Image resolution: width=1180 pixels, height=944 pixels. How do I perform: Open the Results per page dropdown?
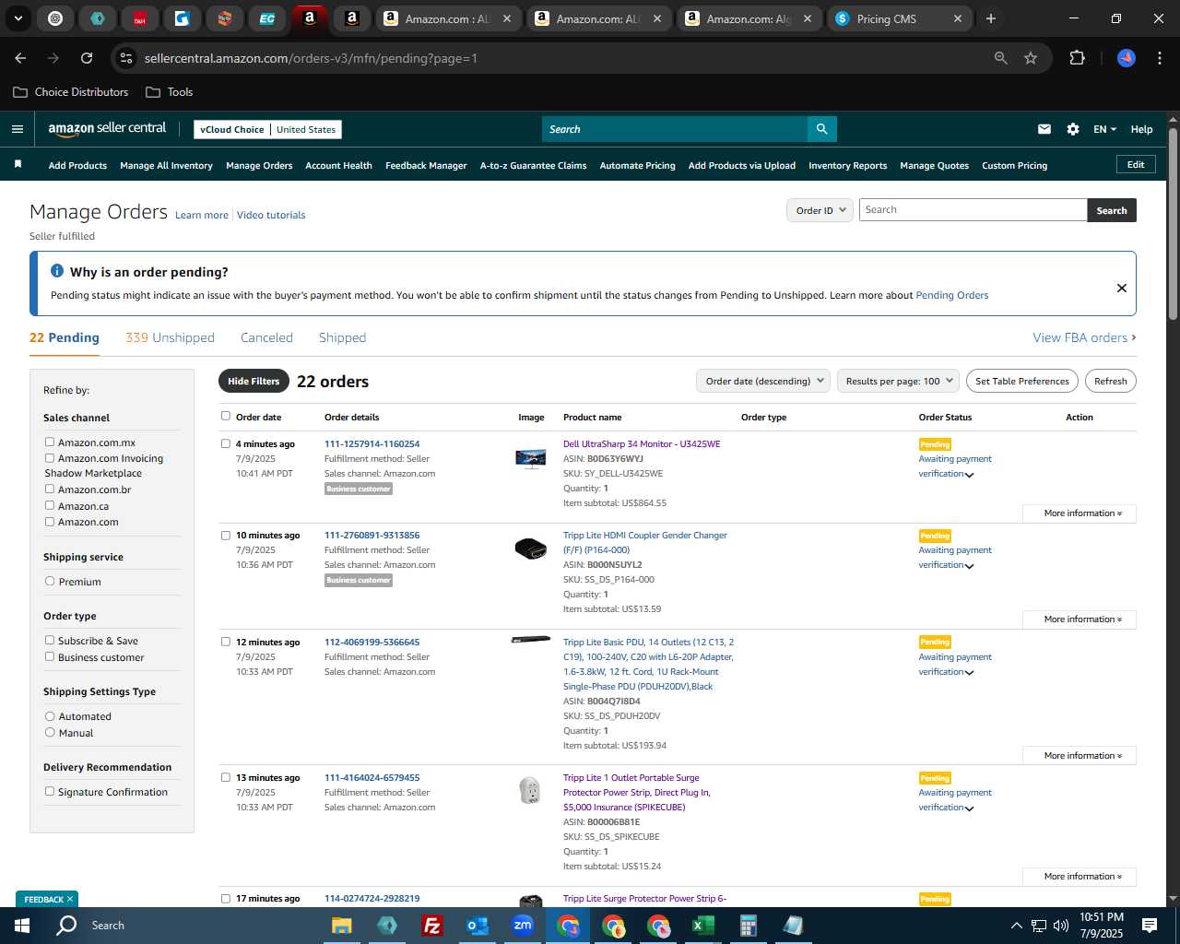coord(898,381)
